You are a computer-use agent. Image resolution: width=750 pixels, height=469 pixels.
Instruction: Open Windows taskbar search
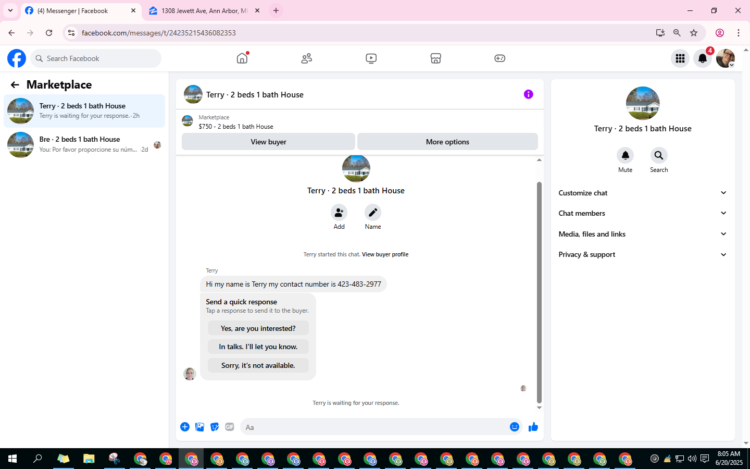[x=37, y=459]
